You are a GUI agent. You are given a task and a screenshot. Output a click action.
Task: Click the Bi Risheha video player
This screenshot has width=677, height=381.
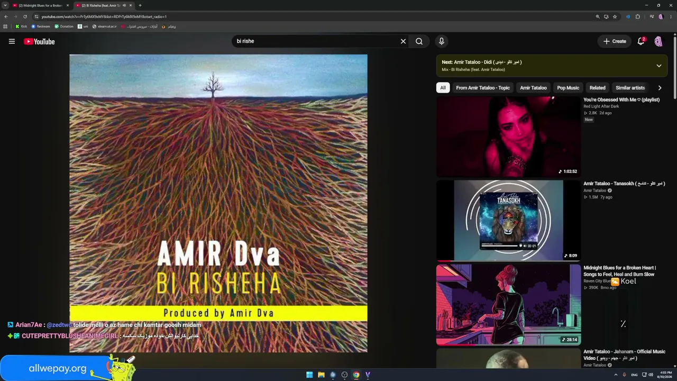click(218, 203)
